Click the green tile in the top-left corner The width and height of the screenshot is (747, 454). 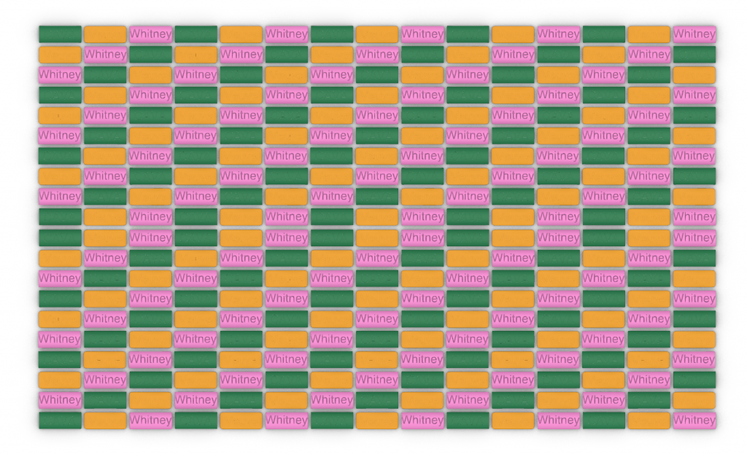tap(60, 34)
